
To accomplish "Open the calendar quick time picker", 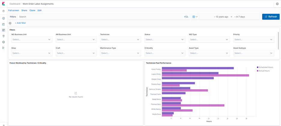I will (x=195, y=17).
